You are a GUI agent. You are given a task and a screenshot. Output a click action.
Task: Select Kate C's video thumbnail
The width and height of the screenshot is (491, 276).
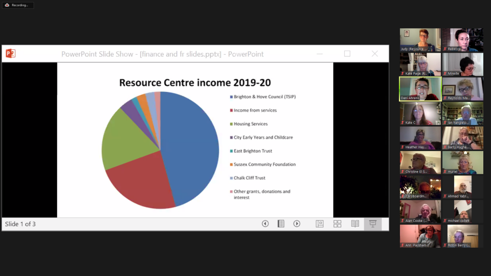[x=420, y=113]
